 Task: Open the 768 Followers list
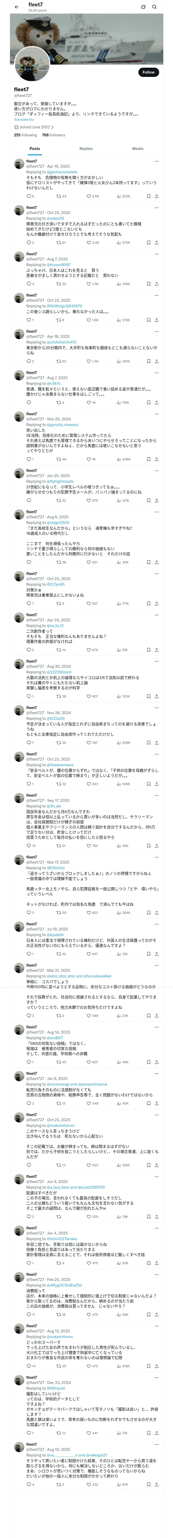54,135
